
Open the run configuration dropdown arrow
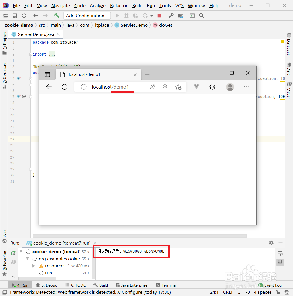click(152, 16)
